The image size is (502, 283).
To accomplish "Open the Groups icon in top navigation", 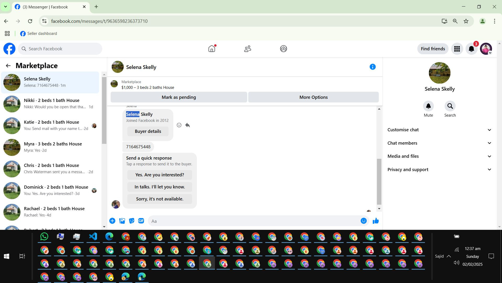I will point(283,49).
